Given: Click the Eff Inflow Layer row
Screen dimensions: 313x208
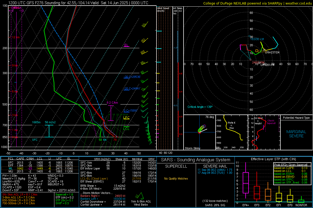Looking at the screenshot, I should point(118,168).
